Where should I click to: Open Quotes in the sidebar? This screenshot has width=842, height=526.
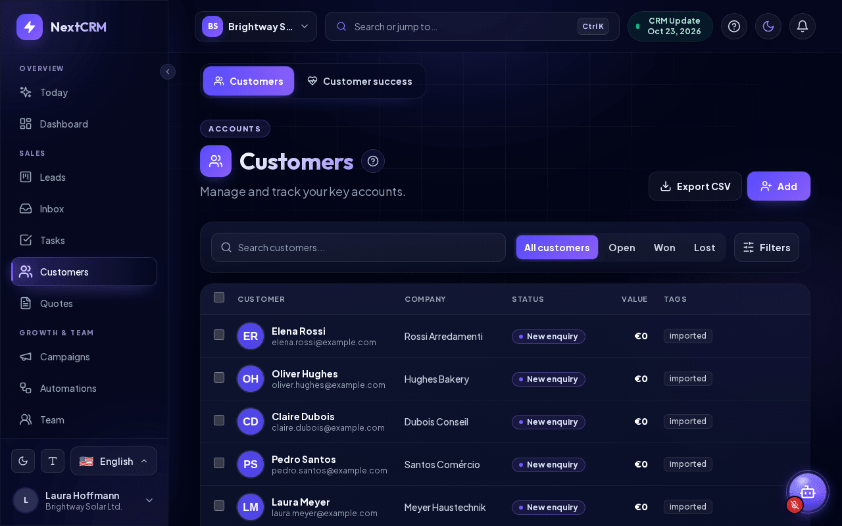click(84, 304)
